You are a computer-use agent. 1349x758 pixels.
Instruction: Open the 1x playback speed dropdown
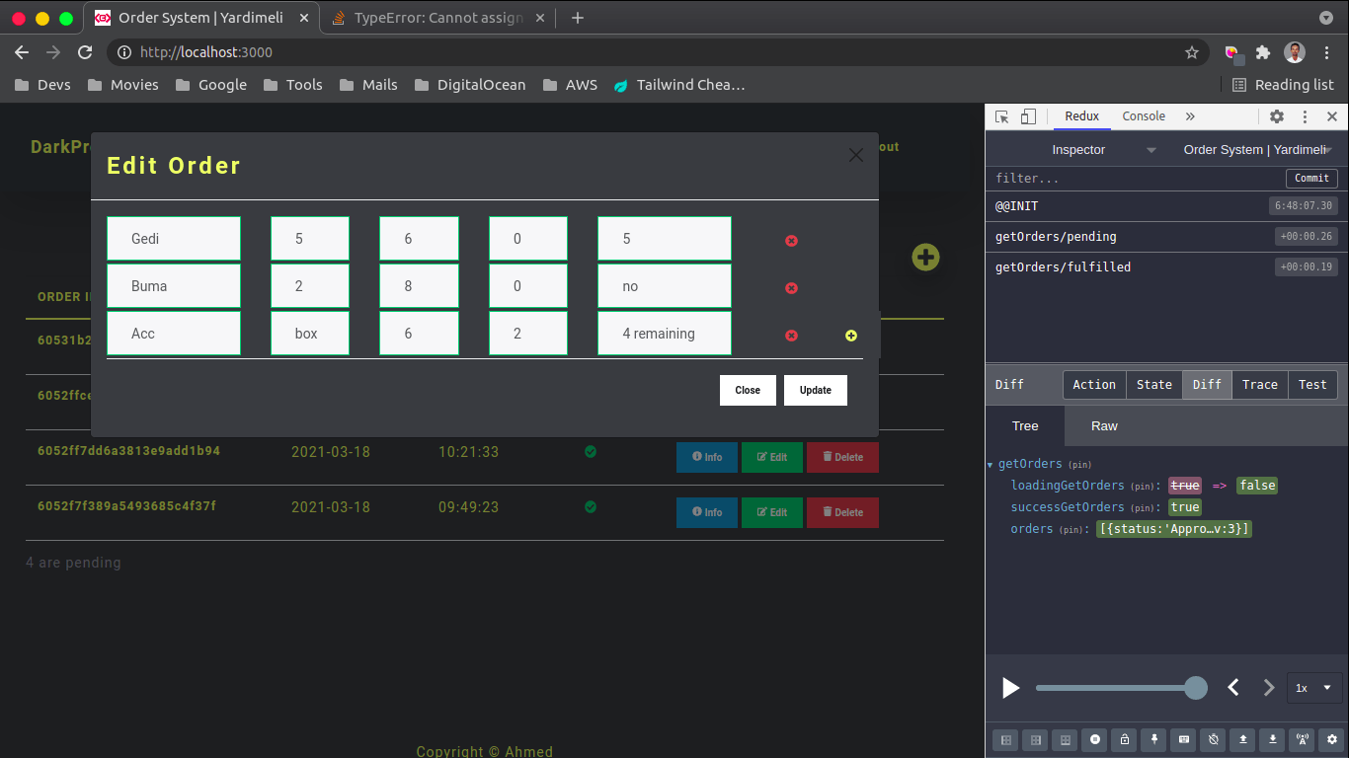tap(1314, 688)
